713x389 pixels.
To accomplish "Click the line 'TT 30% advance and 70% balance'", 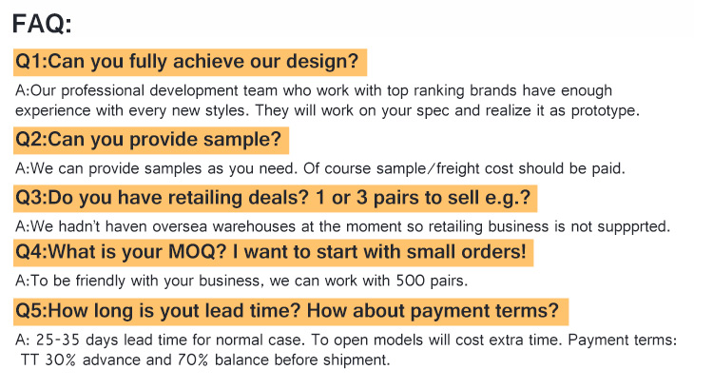I will (204, 360).
